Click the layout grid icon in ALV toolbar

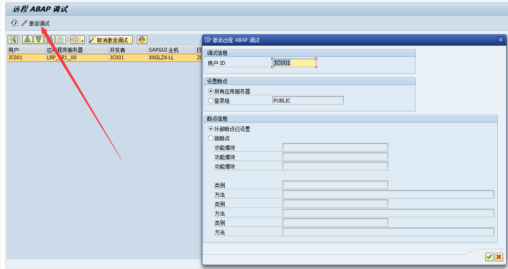click(x=75, y=40)
